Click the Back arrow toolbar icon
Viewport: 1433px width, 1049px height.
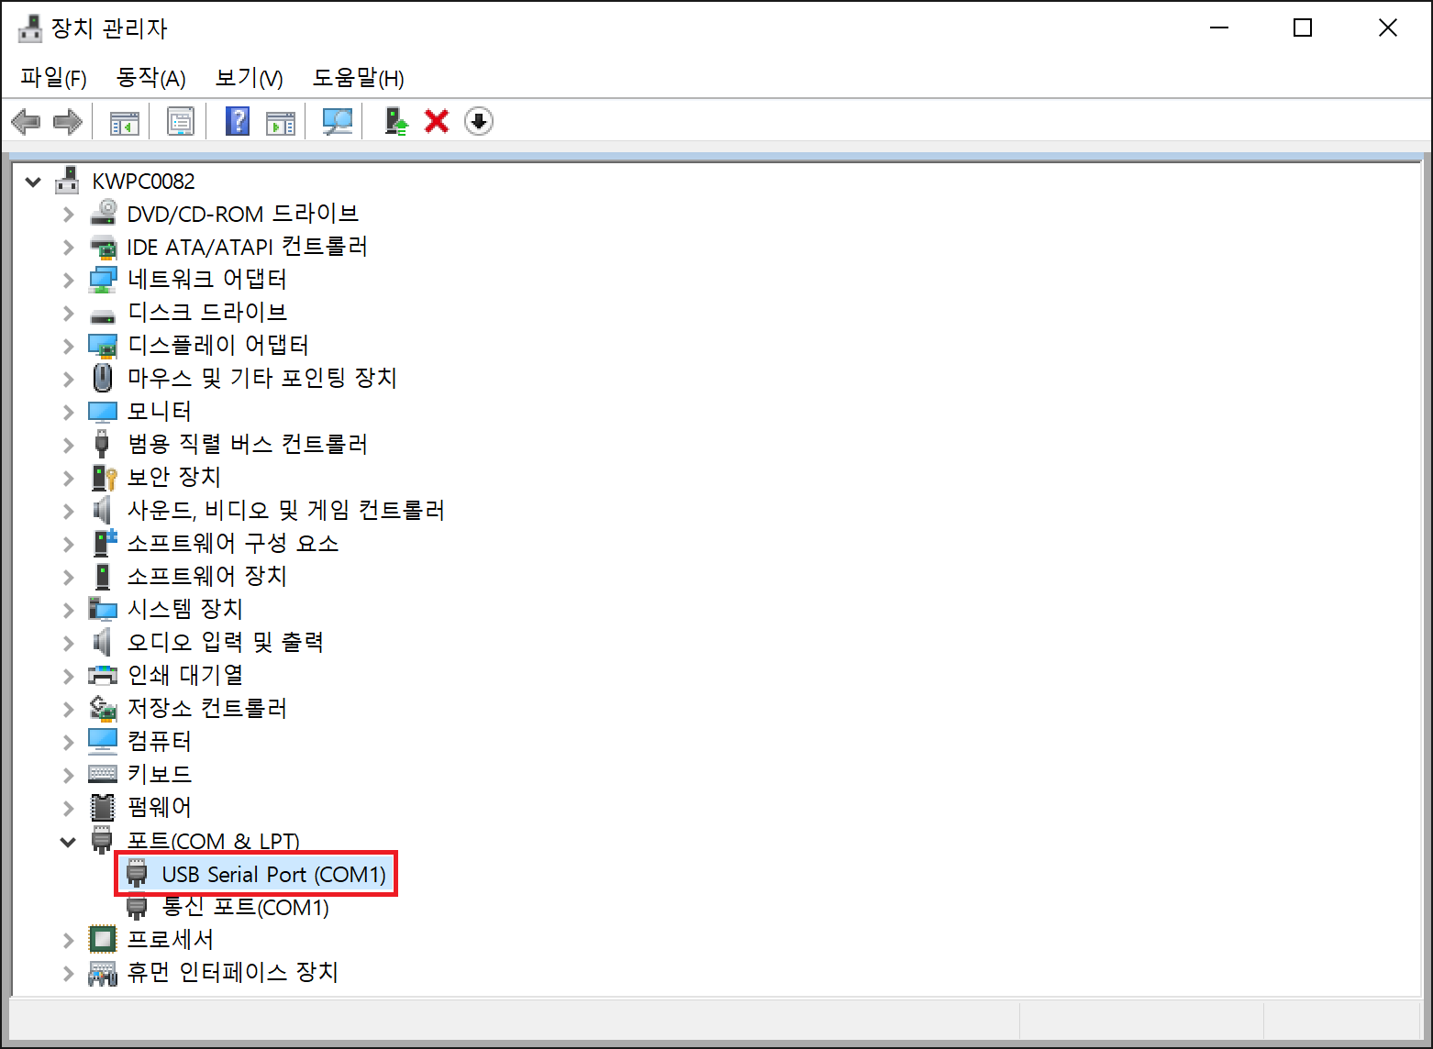[26, 121]
